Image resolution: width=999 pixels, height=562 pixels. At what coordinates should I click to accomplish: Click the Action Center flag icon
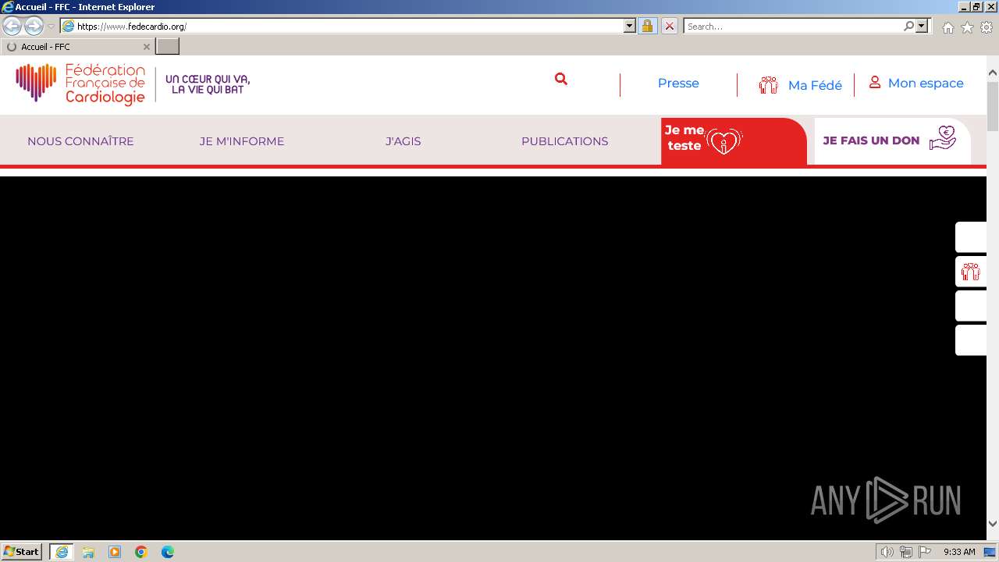tap(925, 552)
